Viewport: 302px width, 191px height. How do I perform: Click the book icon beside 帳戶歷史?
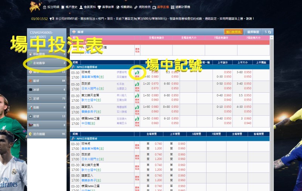pyautogui.click(x=63, y=7)
